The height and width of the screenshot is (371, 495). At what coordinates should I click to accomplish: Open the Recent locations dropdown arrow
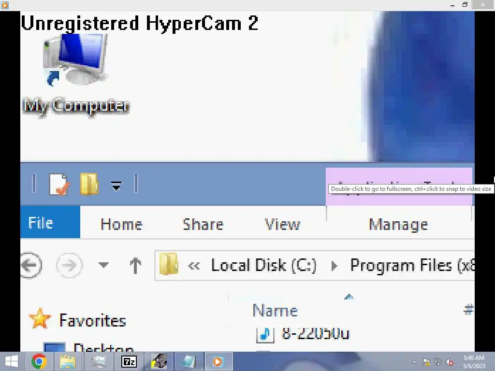click(103, 265)
